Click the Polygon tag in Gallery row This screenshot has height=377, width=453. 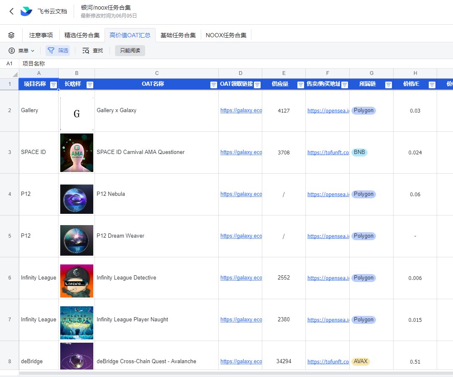(x=363, y=110)
